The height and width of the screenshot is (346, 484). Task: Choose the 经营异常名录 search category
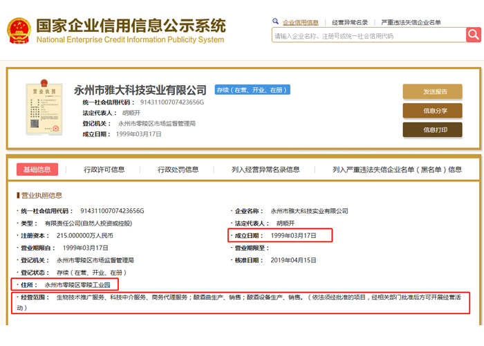350,22
